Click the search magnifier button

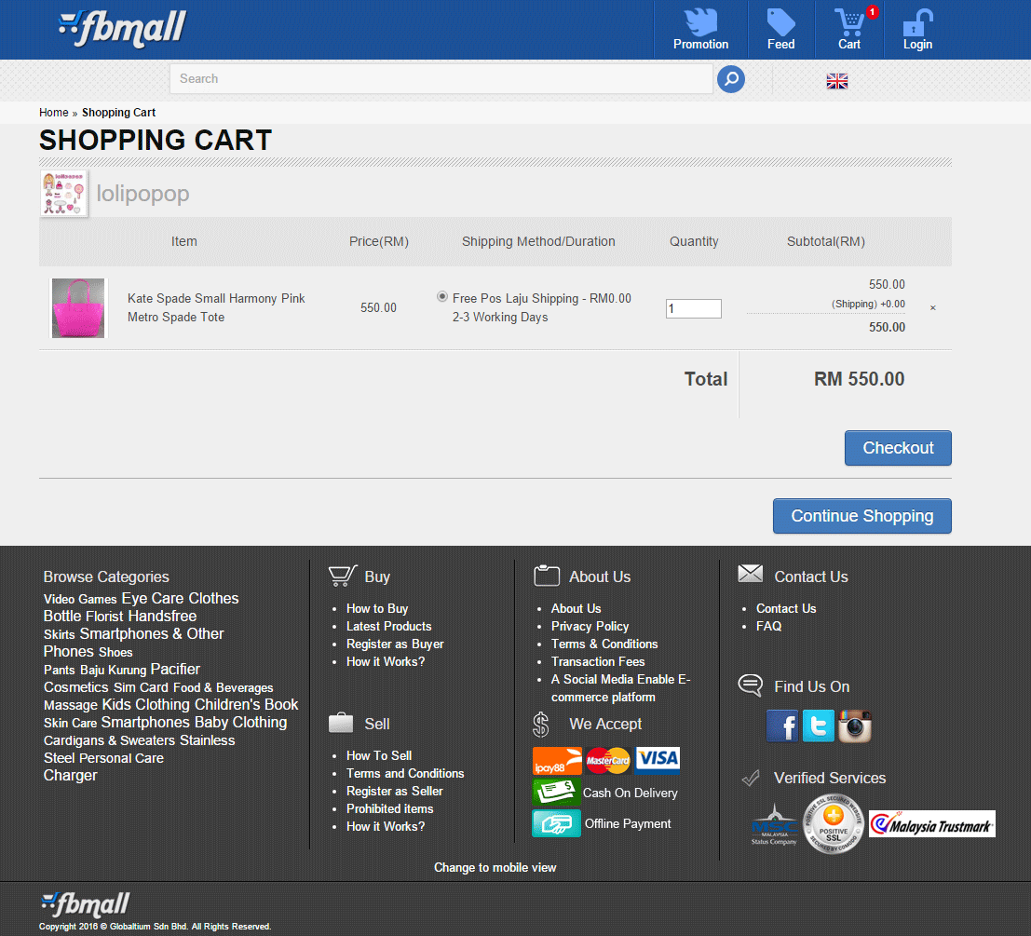730,79
